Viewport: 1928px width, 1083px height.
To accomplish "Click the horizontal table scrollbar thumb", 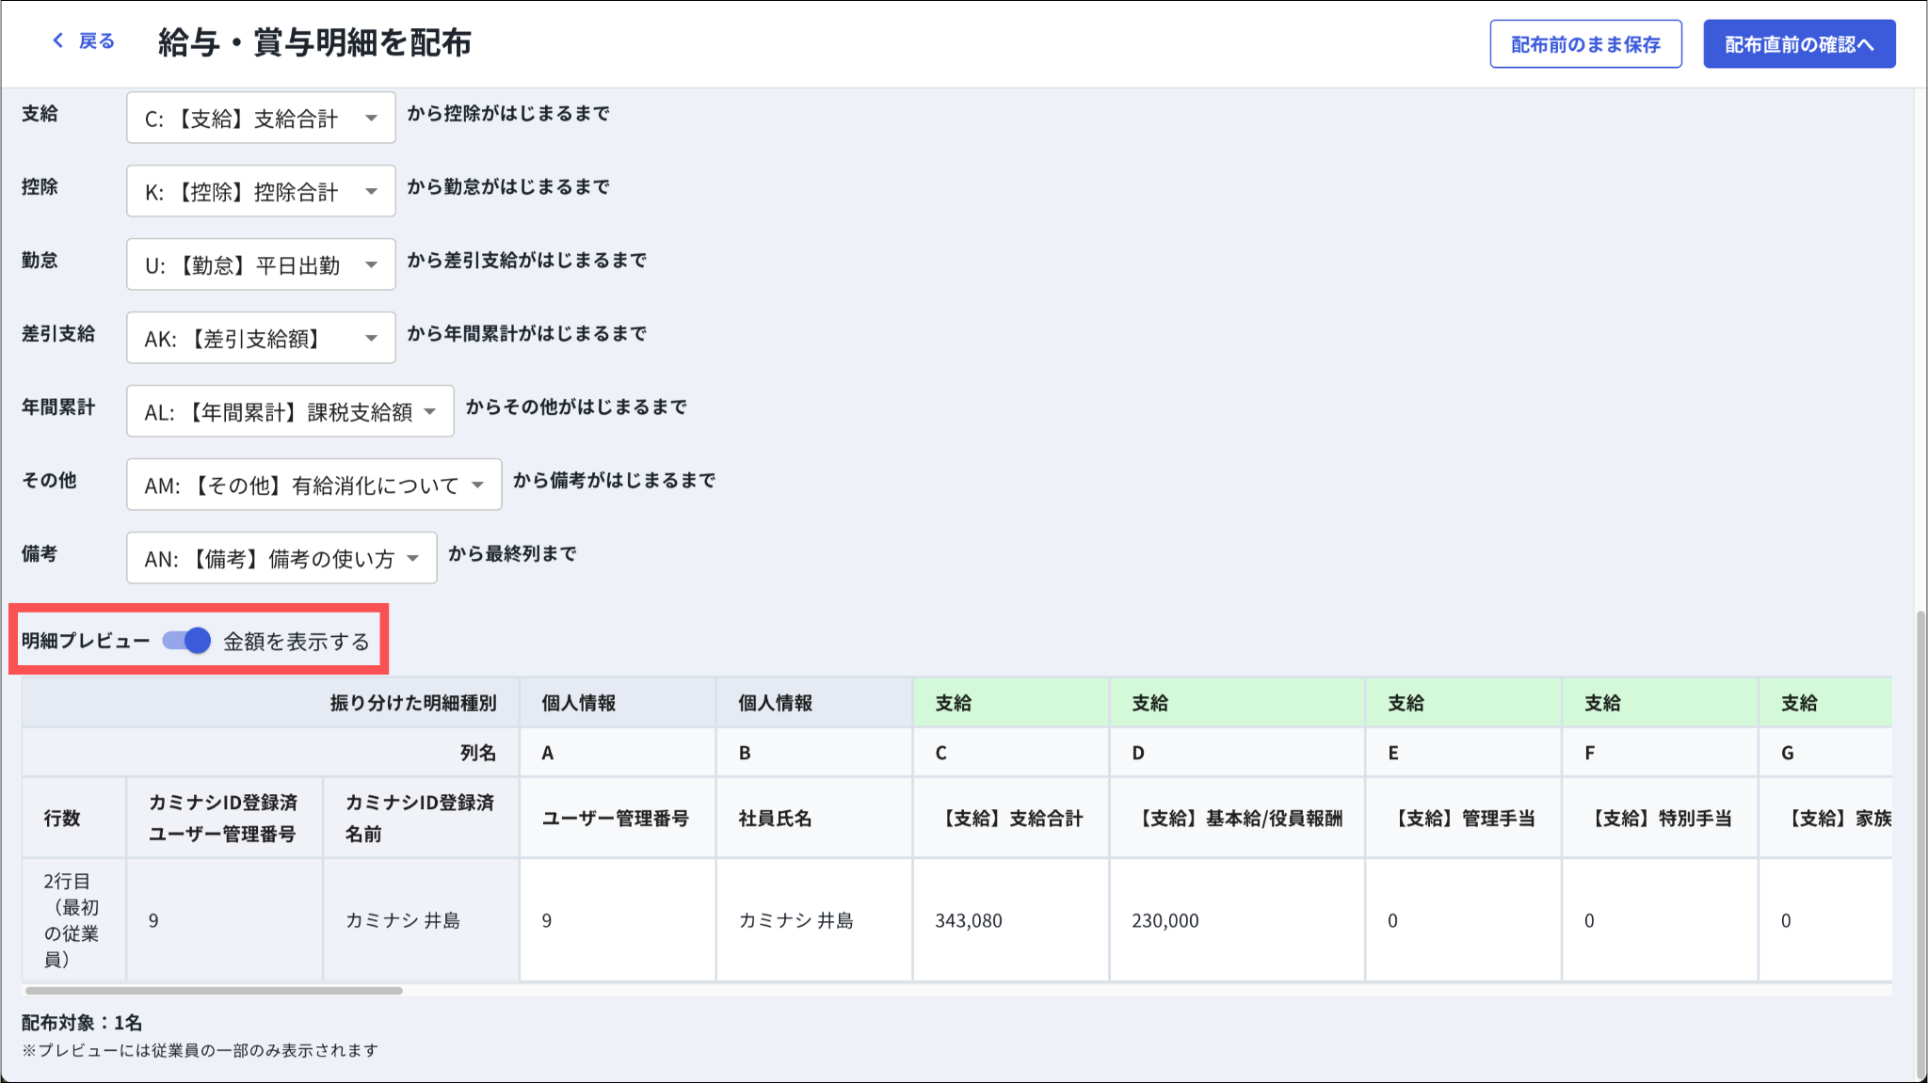I will [x=214, y=991].
